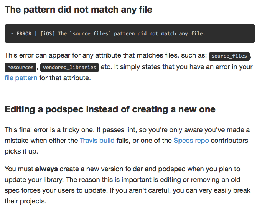Click the vendored_libraries inline code tag
Viewport: 257px width, 205px height.
coord(69,68)
